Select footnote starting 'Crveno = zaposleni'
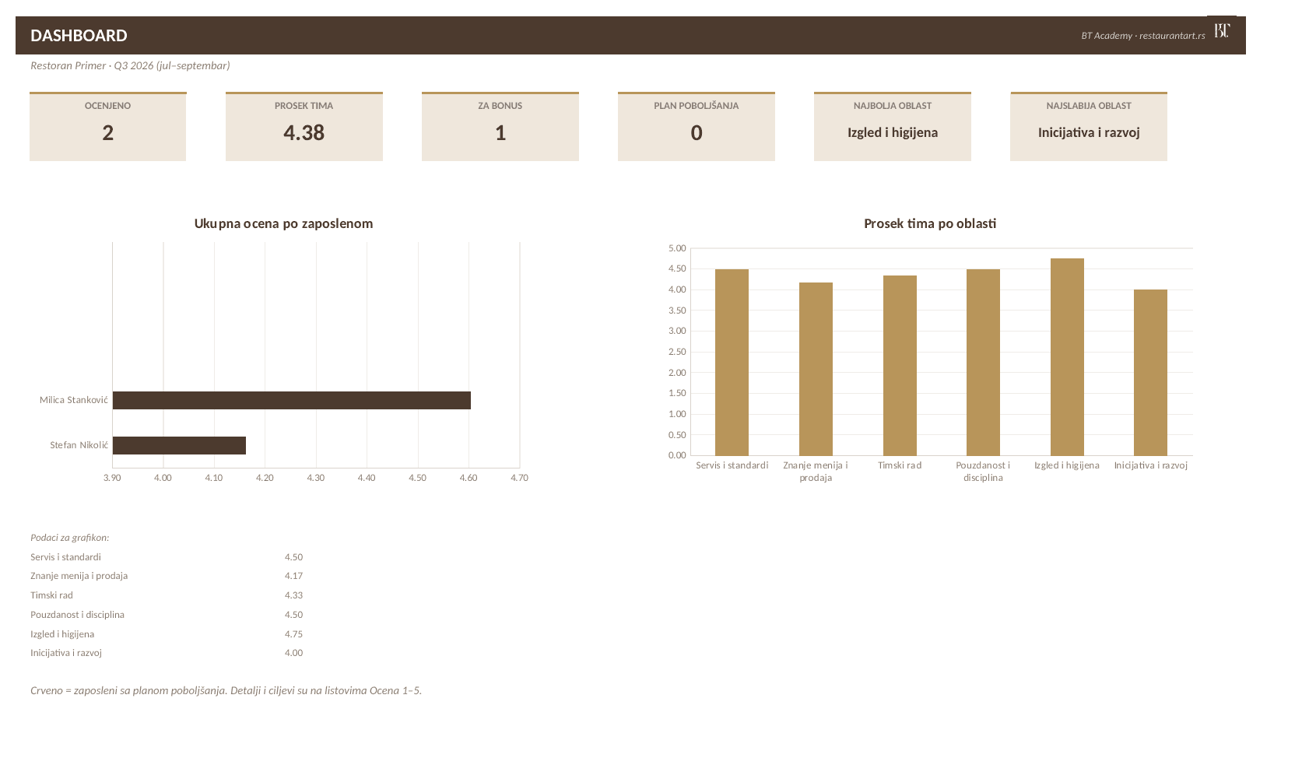The height and width of the screenshot is (772, 1302). 226,690
